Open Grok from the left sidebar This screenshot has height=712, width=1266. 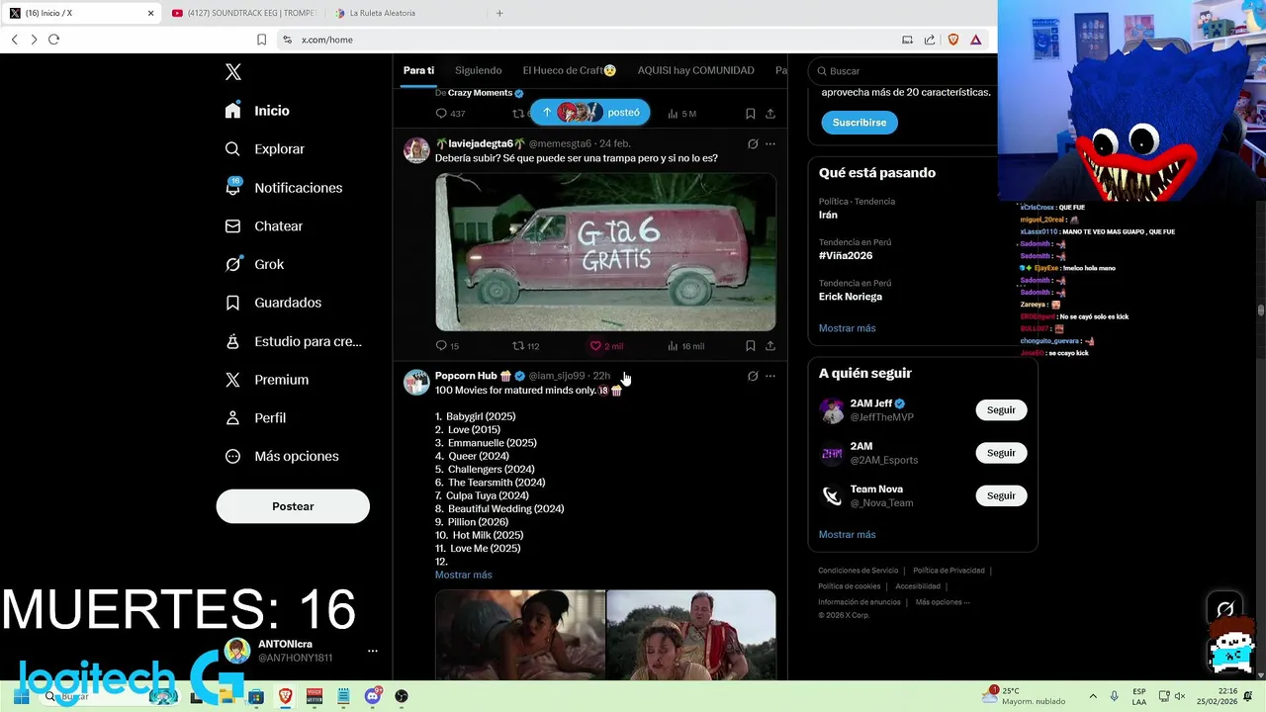254,264
